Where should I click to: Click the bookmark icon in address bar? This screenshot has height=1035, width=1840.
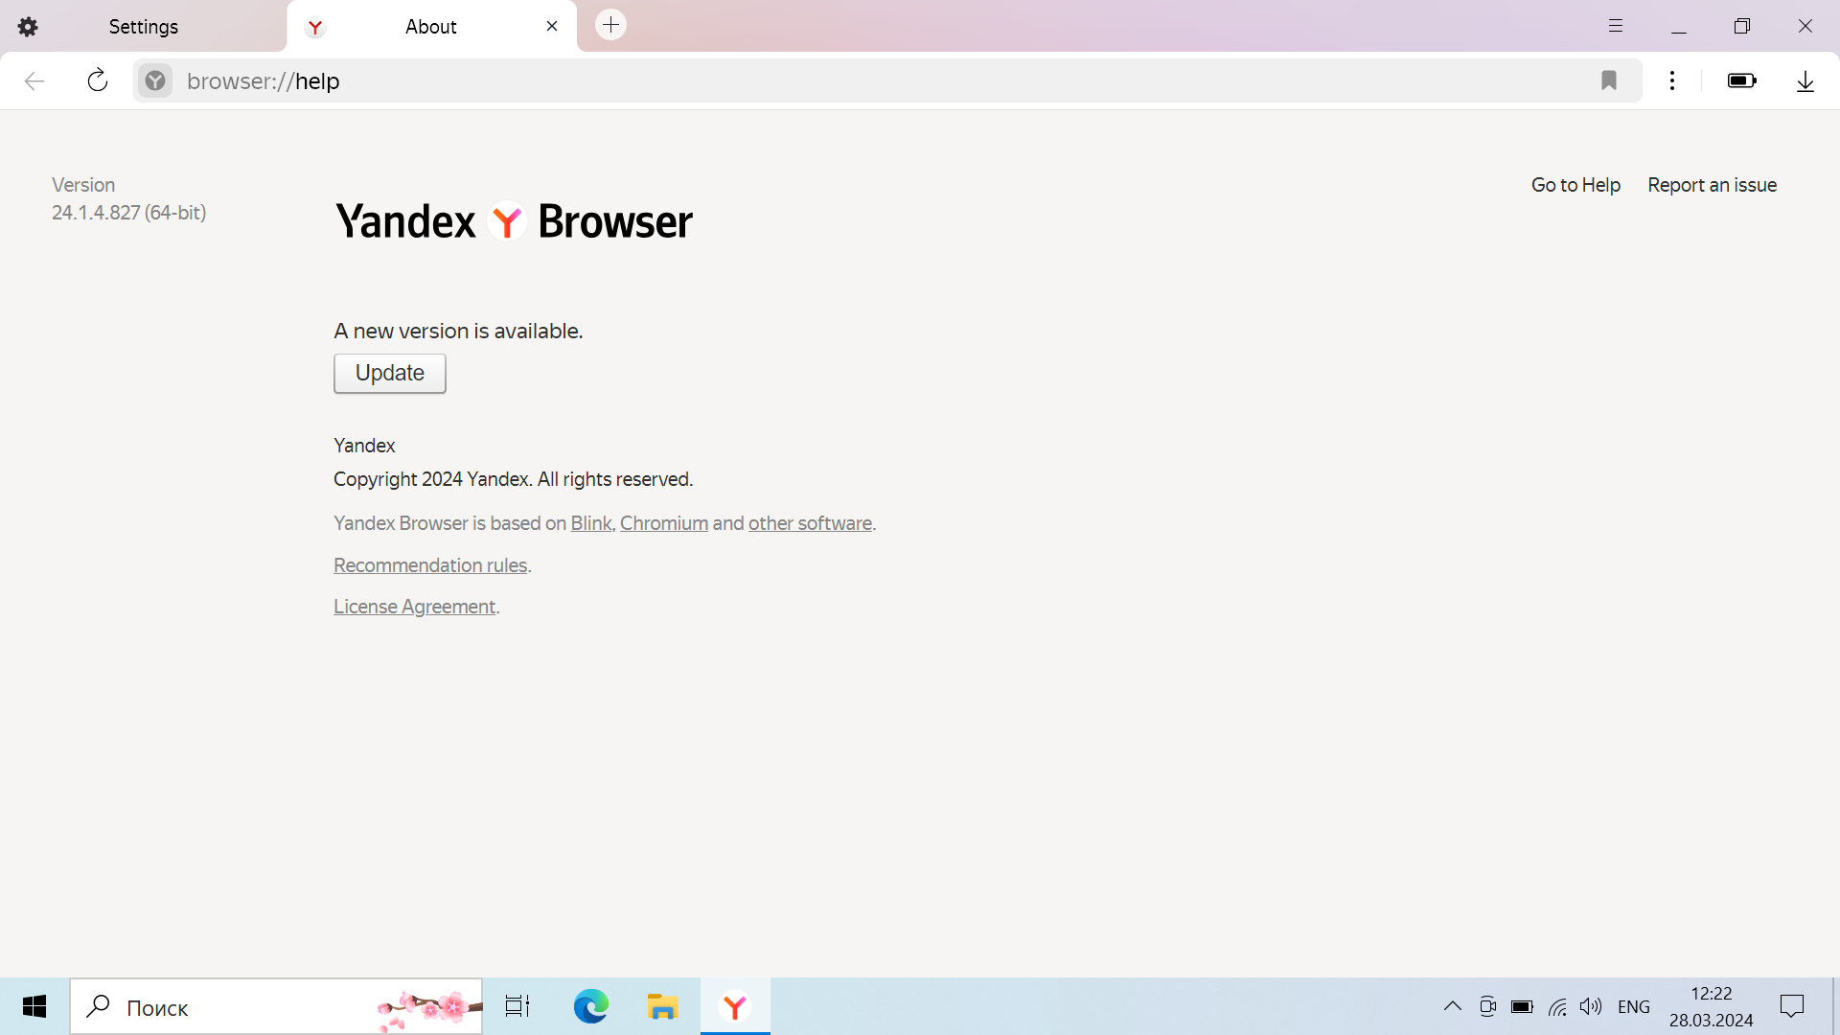[x=1609, y=80]
